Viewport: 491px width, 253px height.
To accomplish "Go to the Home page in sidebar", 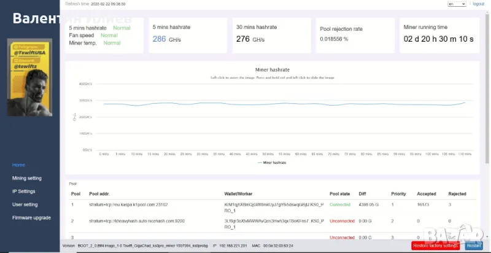I will [x=19, y=165].
